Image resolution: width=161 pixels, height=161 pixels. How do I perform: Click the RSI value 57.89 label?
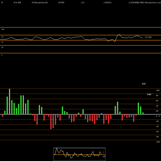(148, 37)
